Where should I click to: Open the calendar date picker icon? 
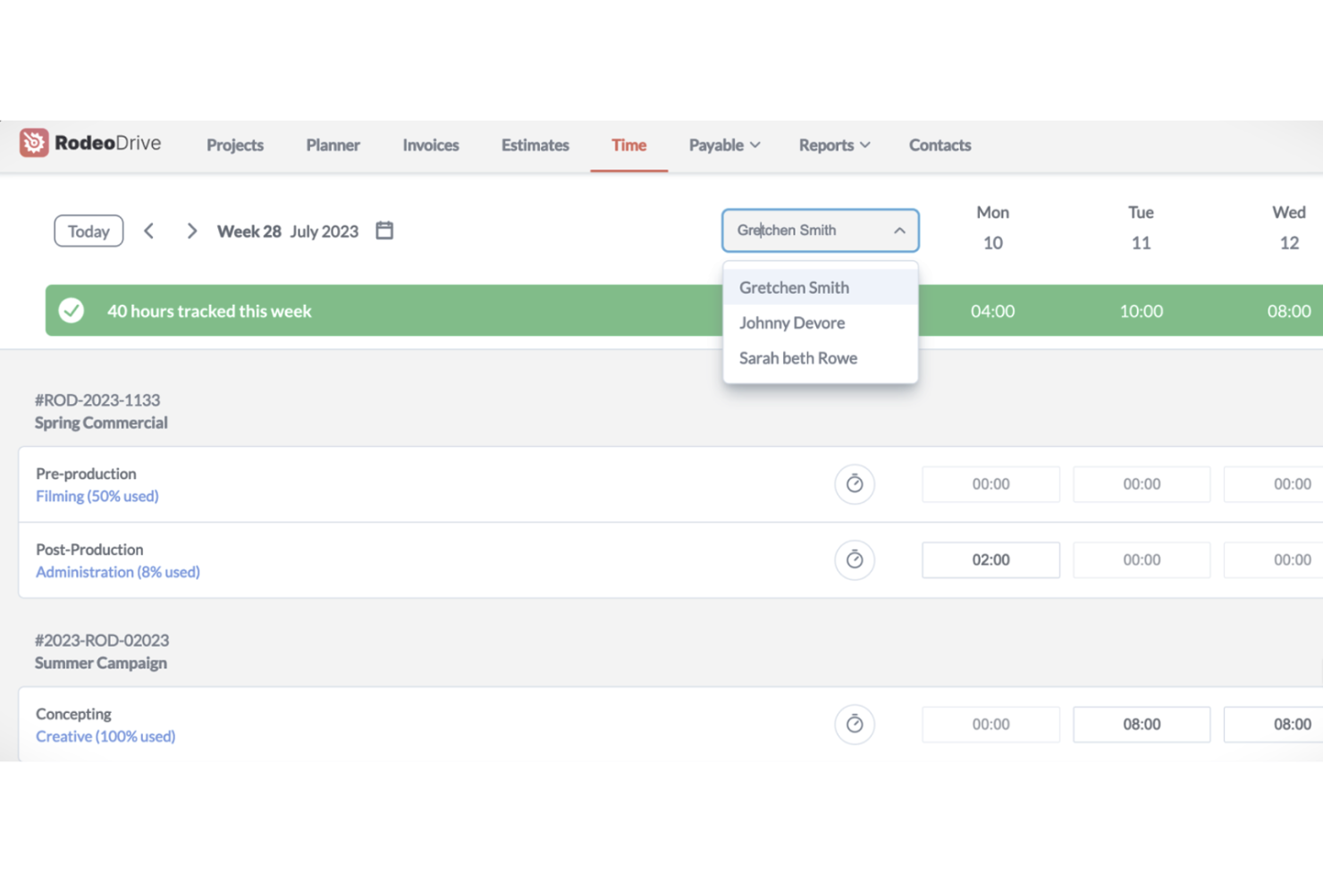coord(384,231)
